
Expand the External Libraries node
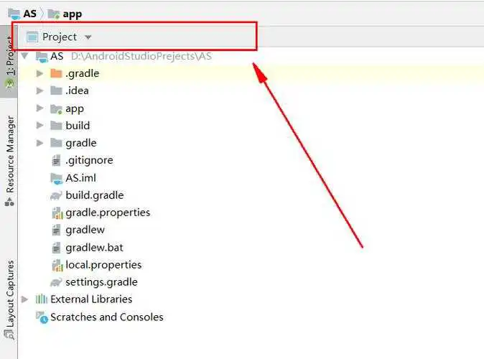pyautogui.click(x=26, y=299)
